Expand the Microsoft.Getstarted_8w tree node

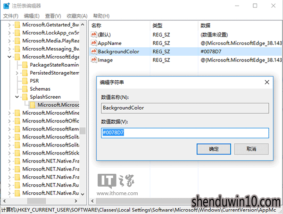point(9,25)
